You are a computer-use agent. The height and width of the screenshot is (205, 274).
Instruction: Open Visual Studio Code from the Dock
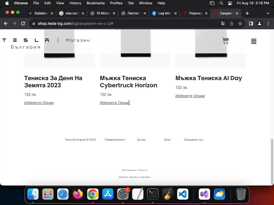coord(182,194)
